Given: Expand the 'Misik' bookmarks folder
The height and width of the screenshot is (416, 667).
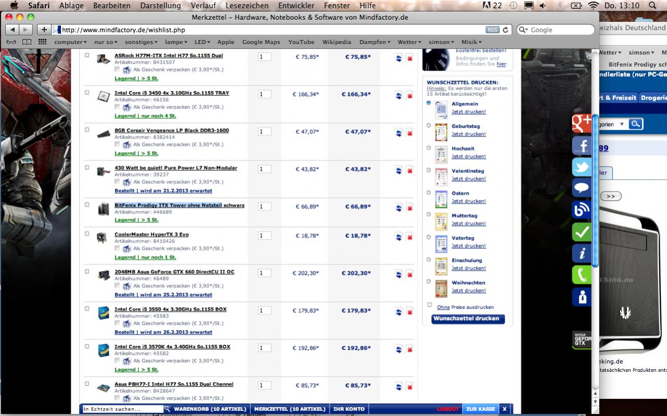Looking at the screenshot, I should click(471, 42).
